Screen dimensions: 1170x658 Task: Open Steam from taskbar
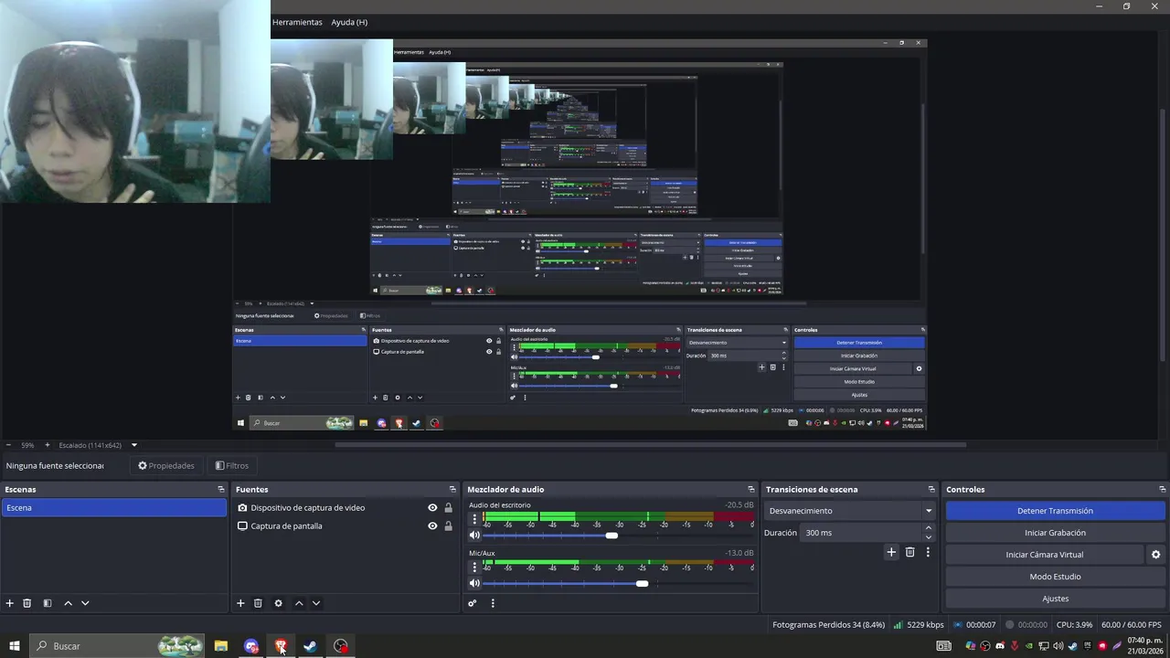click(310, 646)
